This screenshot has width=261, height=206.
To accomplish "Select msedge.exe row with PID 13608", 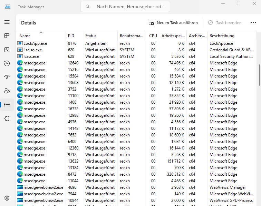I will tap(136, 83).
